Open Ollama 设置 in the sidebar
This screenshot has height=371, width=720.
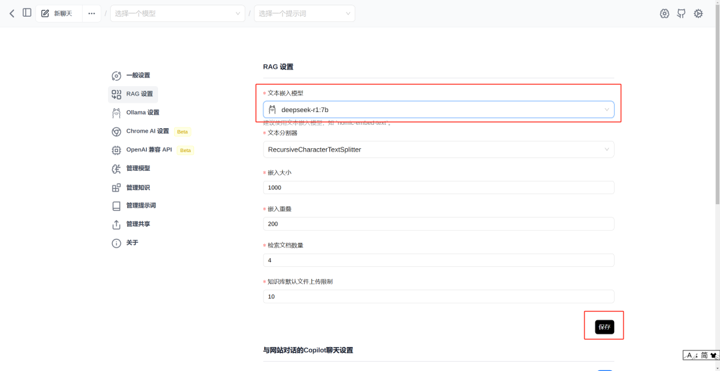pos(136,113)
